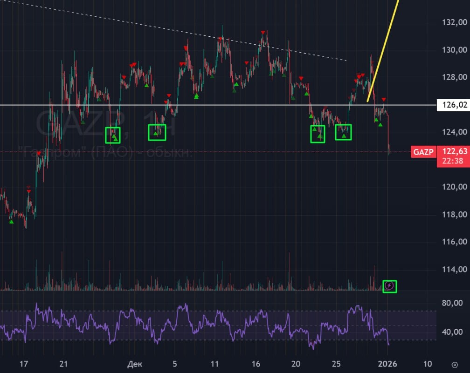
Task: Click the 25 date label on time axis
Action: click(336, 364)
